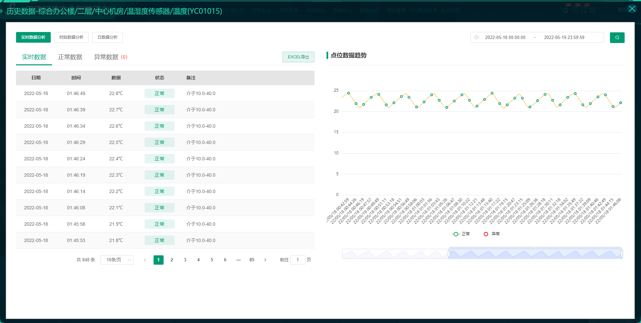Image resolution: width=641 pixels, height=323 pixels.
Task: Click the 时间 column header
Action: click(x=76, y=78)
